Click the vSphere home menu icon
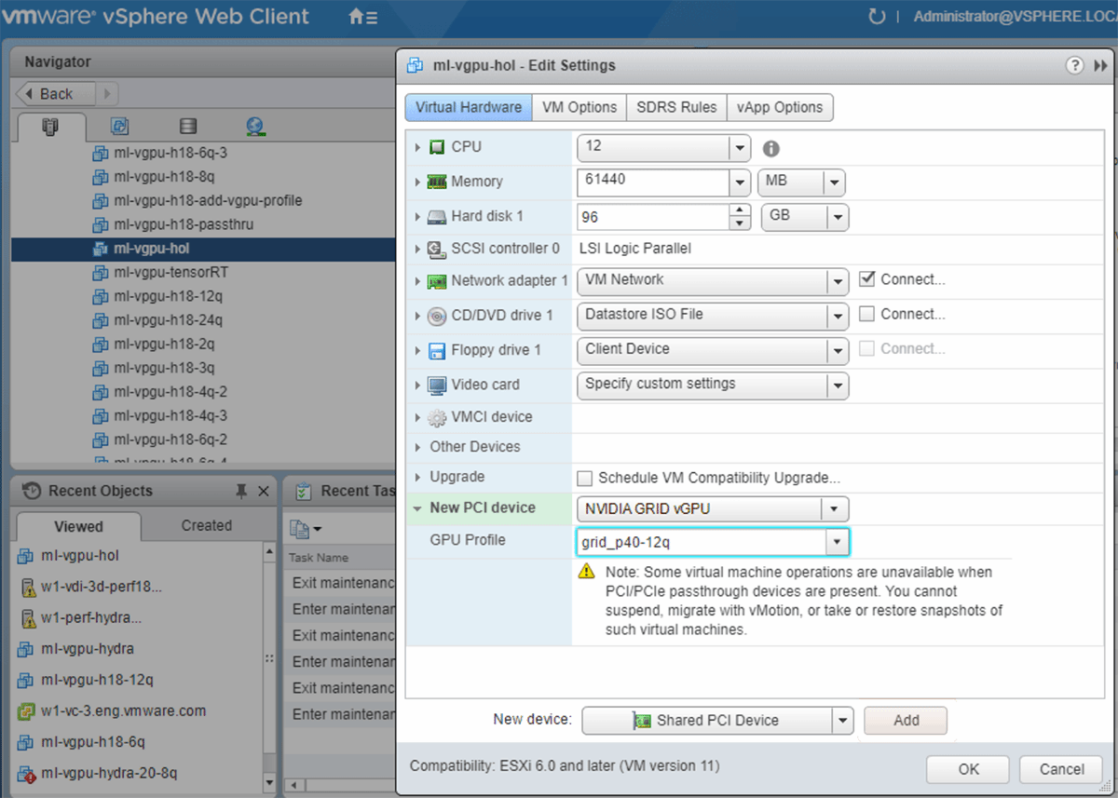 point(361,17)
